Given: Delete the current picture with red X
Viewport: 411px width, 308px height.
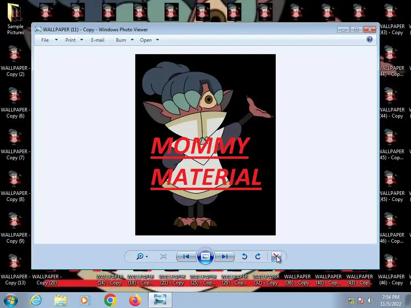Looking at the screenshot, I should click(x=276, y=256).
